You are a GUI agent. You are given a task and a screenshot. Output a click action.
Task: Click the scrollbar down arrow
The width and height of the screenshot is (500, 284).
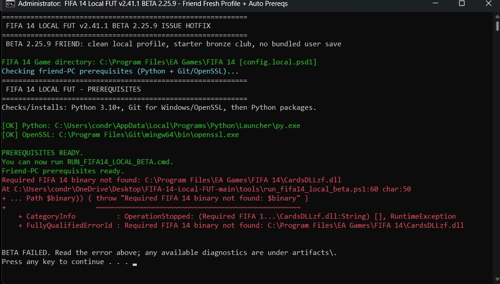(497, 280)
